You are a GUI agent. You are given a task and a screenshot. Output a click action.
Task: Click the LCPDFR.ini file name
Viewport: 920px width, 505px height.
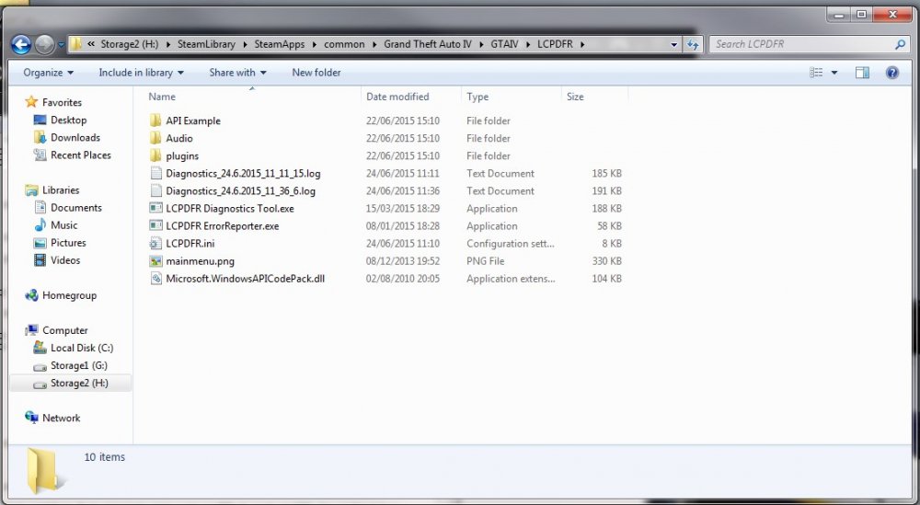click(190, 244)
